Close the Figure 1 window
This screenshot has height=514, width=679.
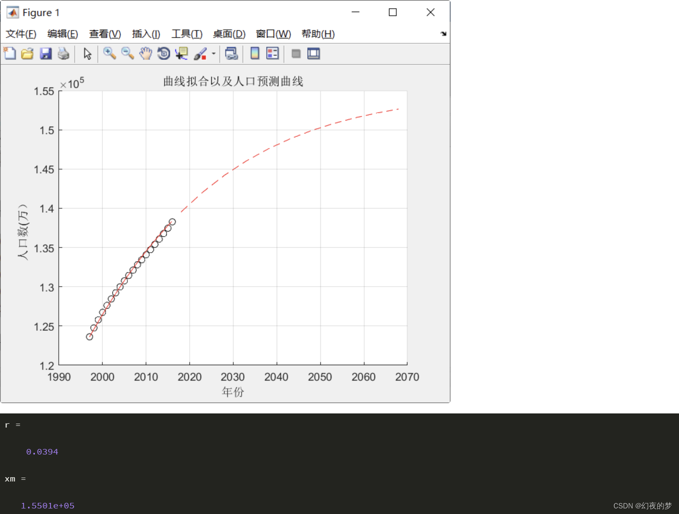point(430,12)
